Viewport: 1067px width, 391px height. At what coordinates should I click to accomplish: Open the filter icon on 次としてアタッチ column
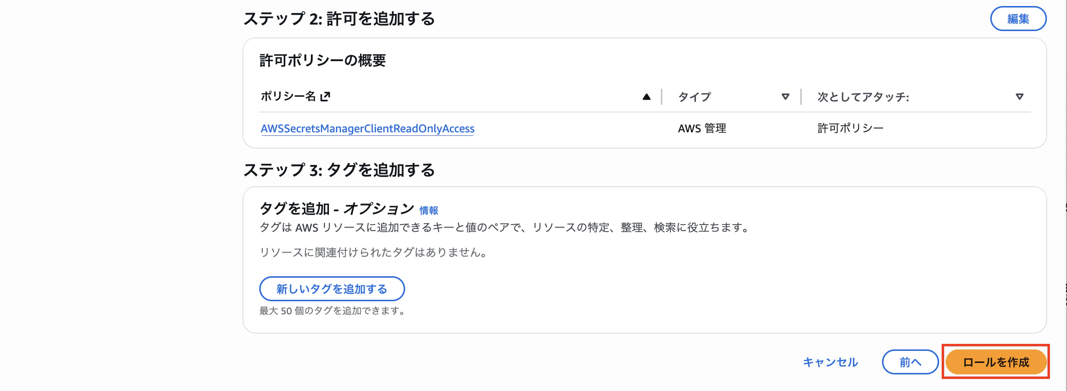(x=1019, y=96)
